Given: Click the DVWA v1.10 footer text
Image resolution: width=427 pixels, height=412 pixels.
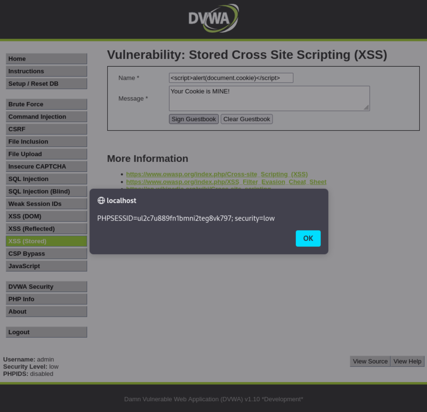Looking at the screenshot, I should click(x=213, y=399).
